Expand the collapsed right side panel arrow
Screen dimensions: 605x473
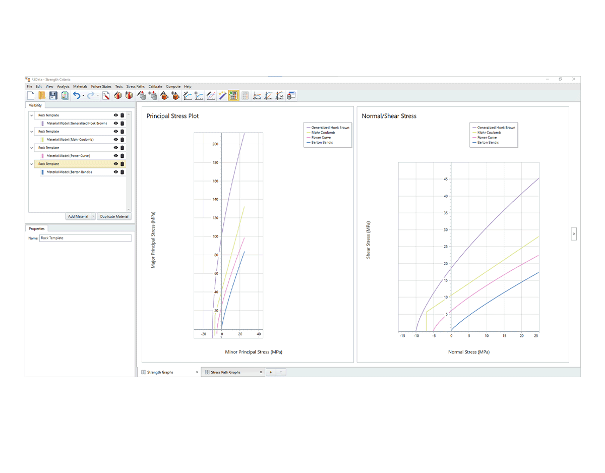coord(574,234)
